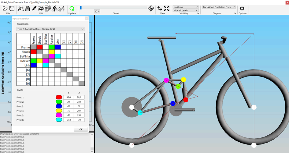Toggle the Frame–Shock red matrix cell

(x=39, y=47)
